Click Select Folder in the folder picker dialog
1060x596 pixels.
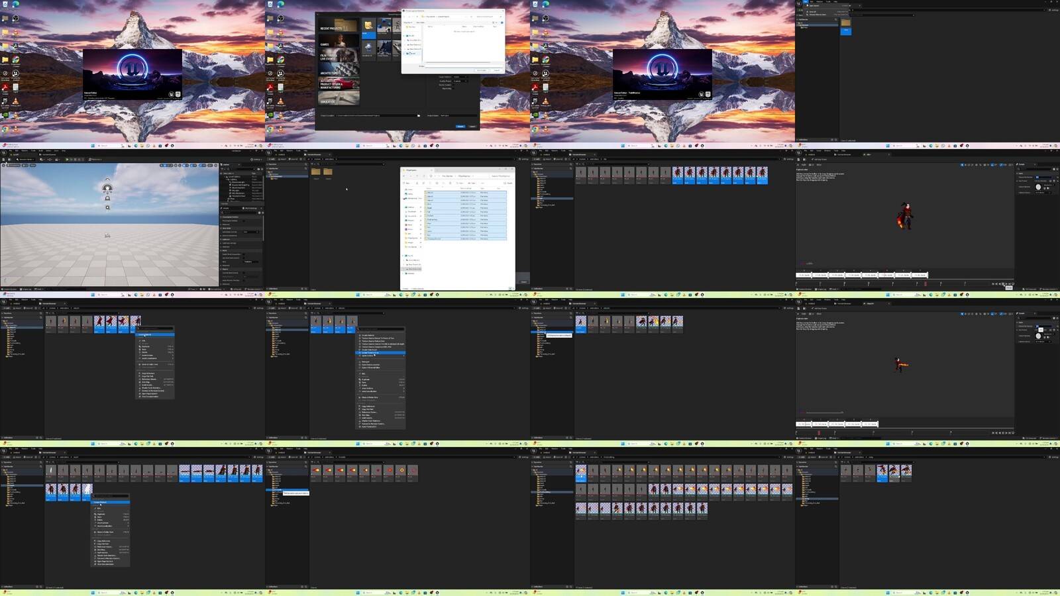tap(482, 70)
